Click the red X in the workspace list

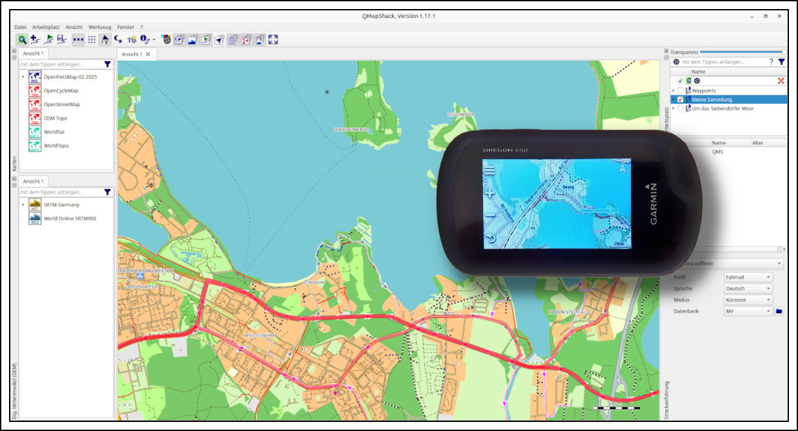tap(781, 81)
